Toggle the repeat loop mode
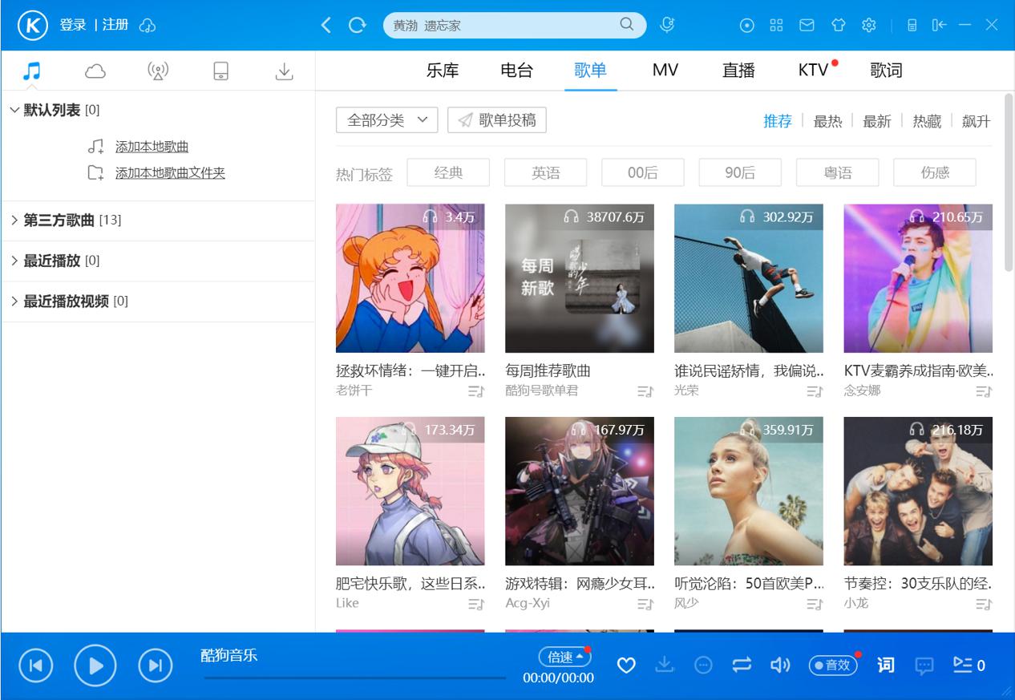The height and width of the screenshot is (700, 1015). pos(742,665)
